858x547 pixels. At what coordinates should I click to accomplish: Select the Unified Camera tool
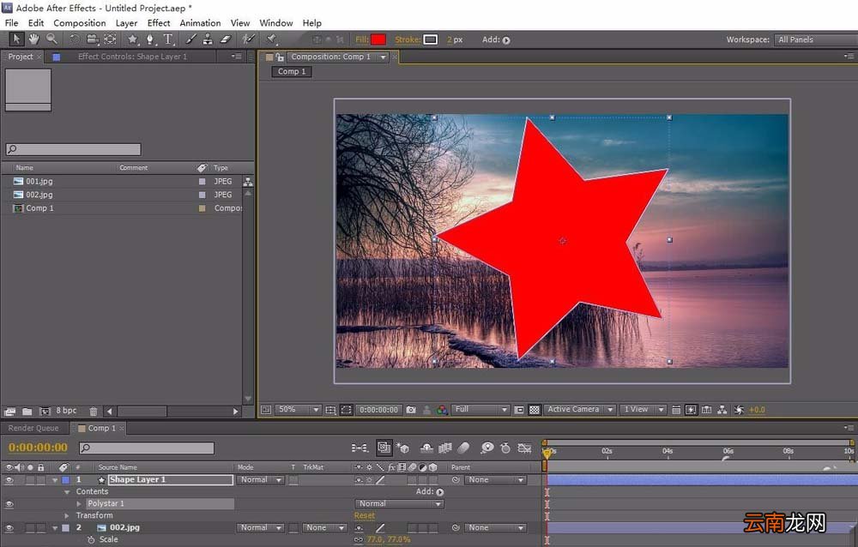[93, 39]
